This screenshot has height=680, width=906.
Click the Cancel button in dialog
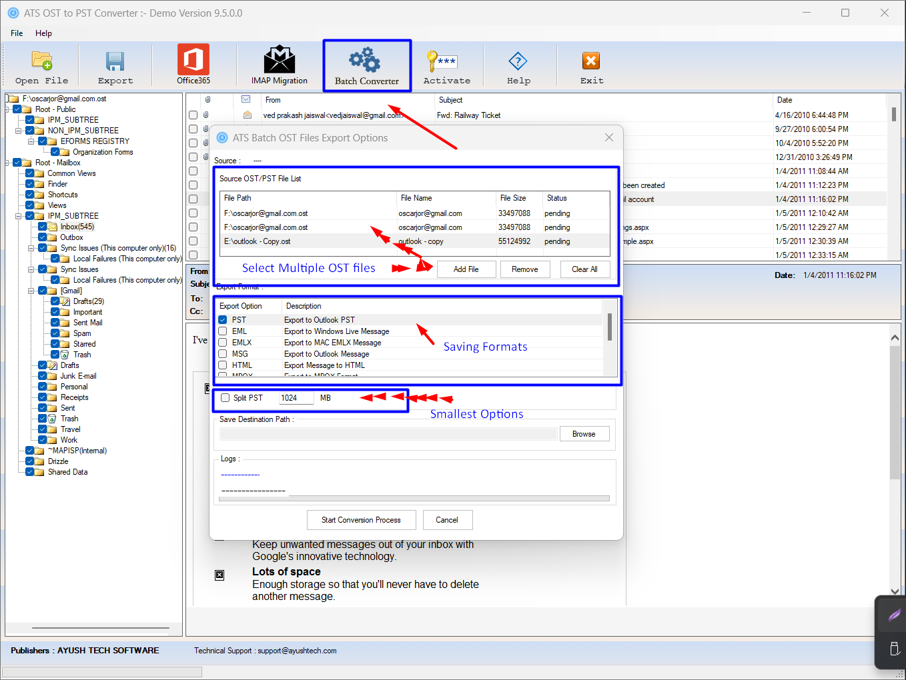point(447,520)
